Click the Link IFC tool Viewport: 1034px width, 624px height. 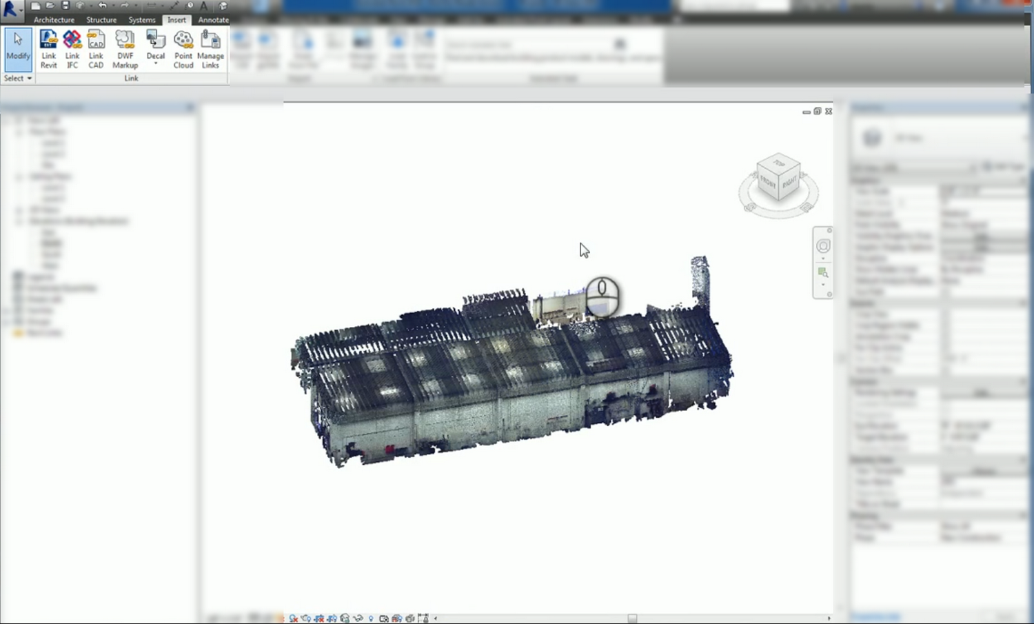point(72,48)
